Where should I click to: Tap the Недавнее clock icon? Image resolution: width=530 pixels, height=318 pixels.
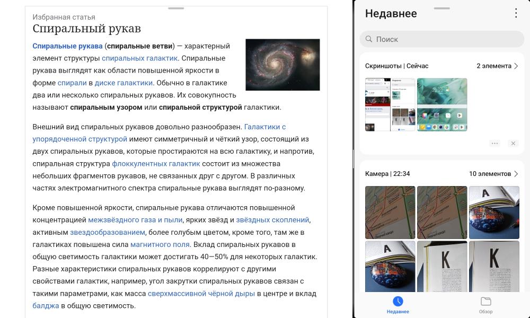pyautogui.click(x=397, y=302)
